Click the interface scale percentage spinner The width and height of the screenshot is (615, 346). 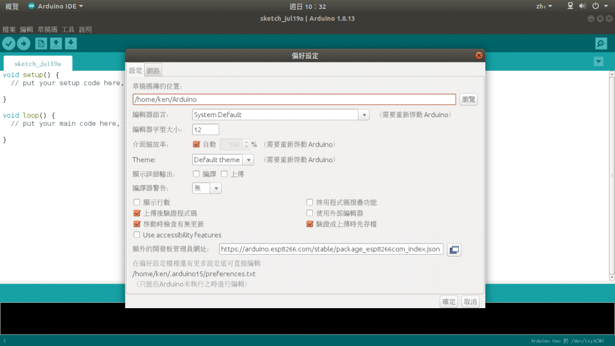click(235, 144)
